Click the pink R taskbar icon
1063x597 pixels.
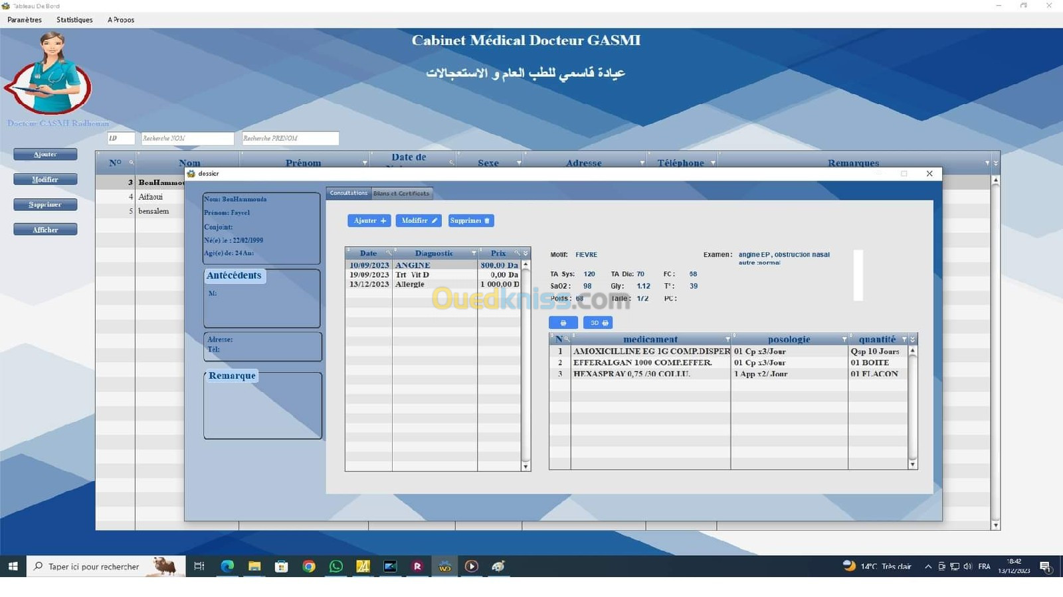[x=417, y=566]
